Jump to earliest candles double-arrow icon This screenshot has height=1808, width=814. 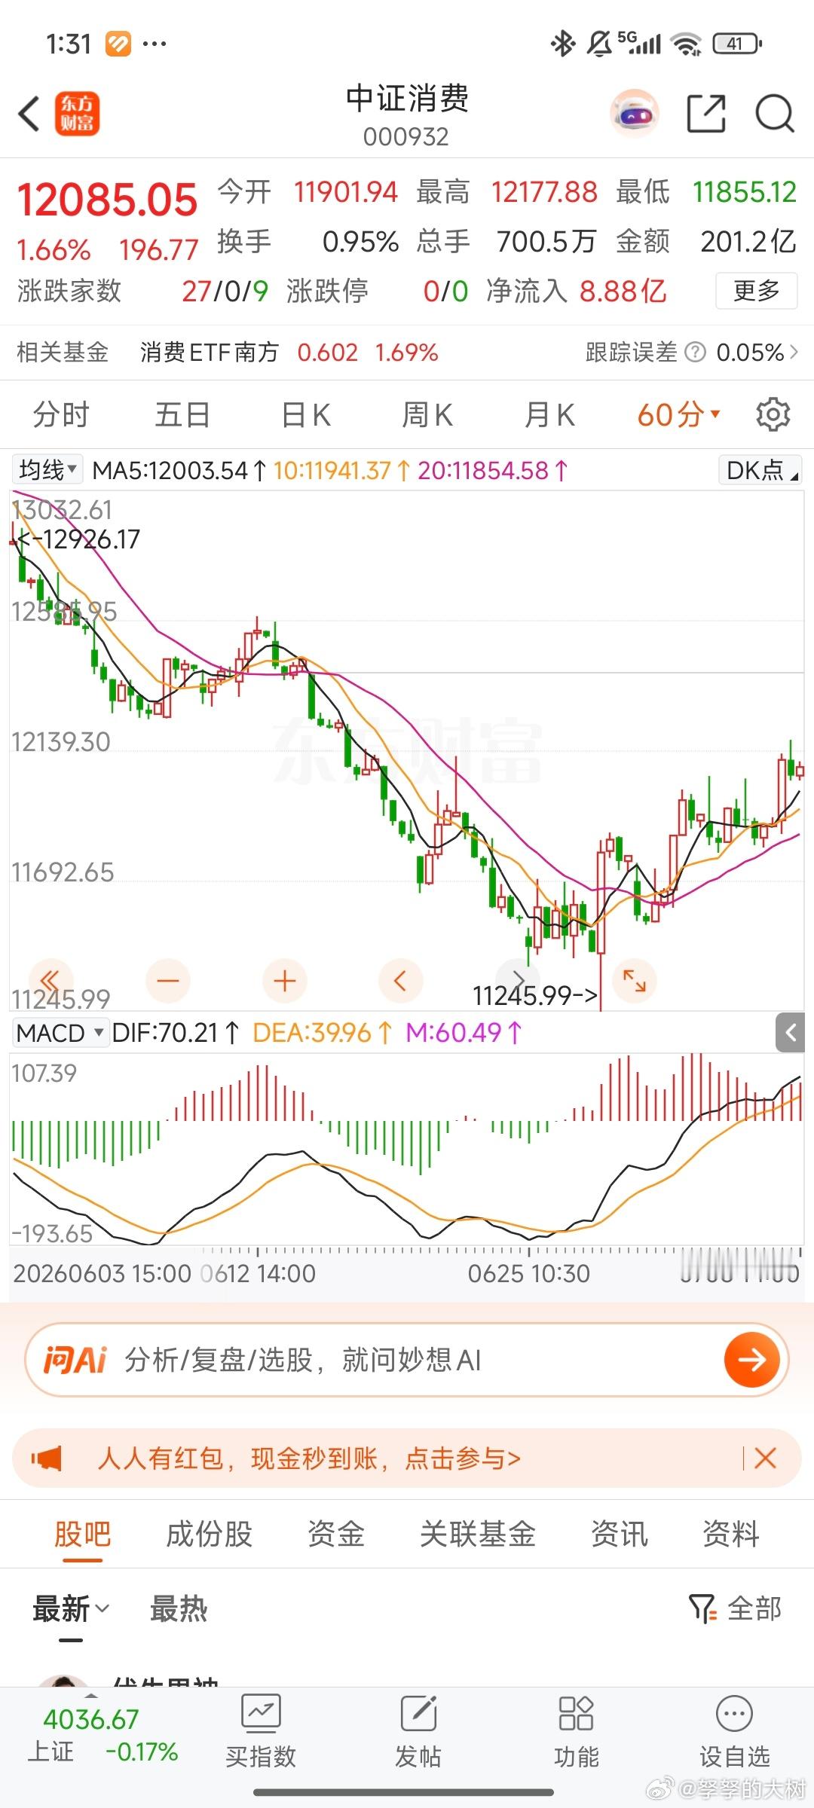pyautogui.click(x=50, y=981)
